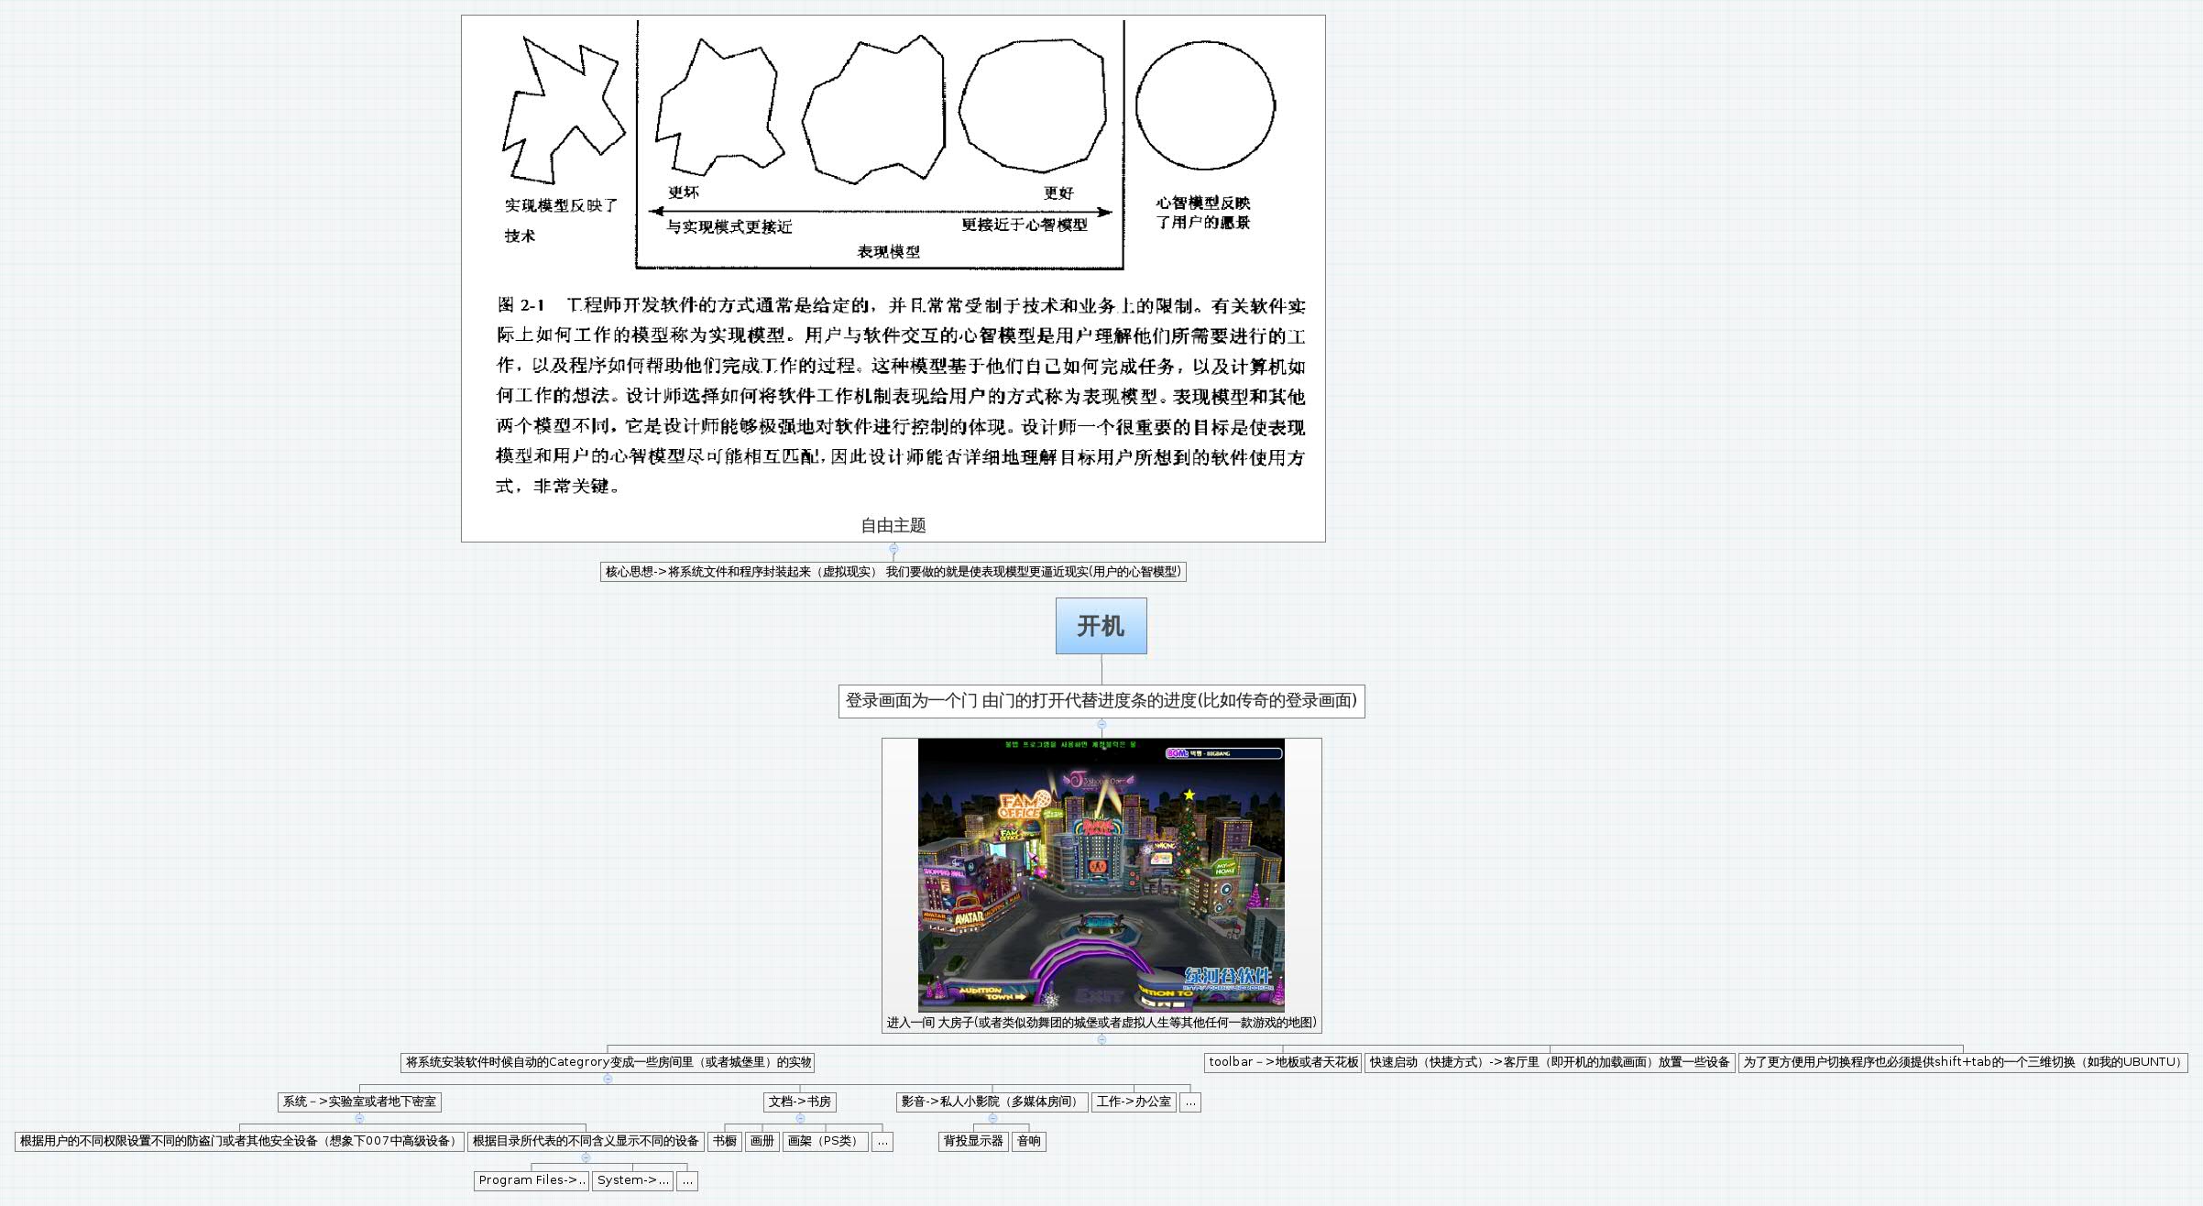Collapse the 系统->实验室或者地下密室 branch
The width and height of the screenshot is (2203, 1206).
(x=359, y=1118)
